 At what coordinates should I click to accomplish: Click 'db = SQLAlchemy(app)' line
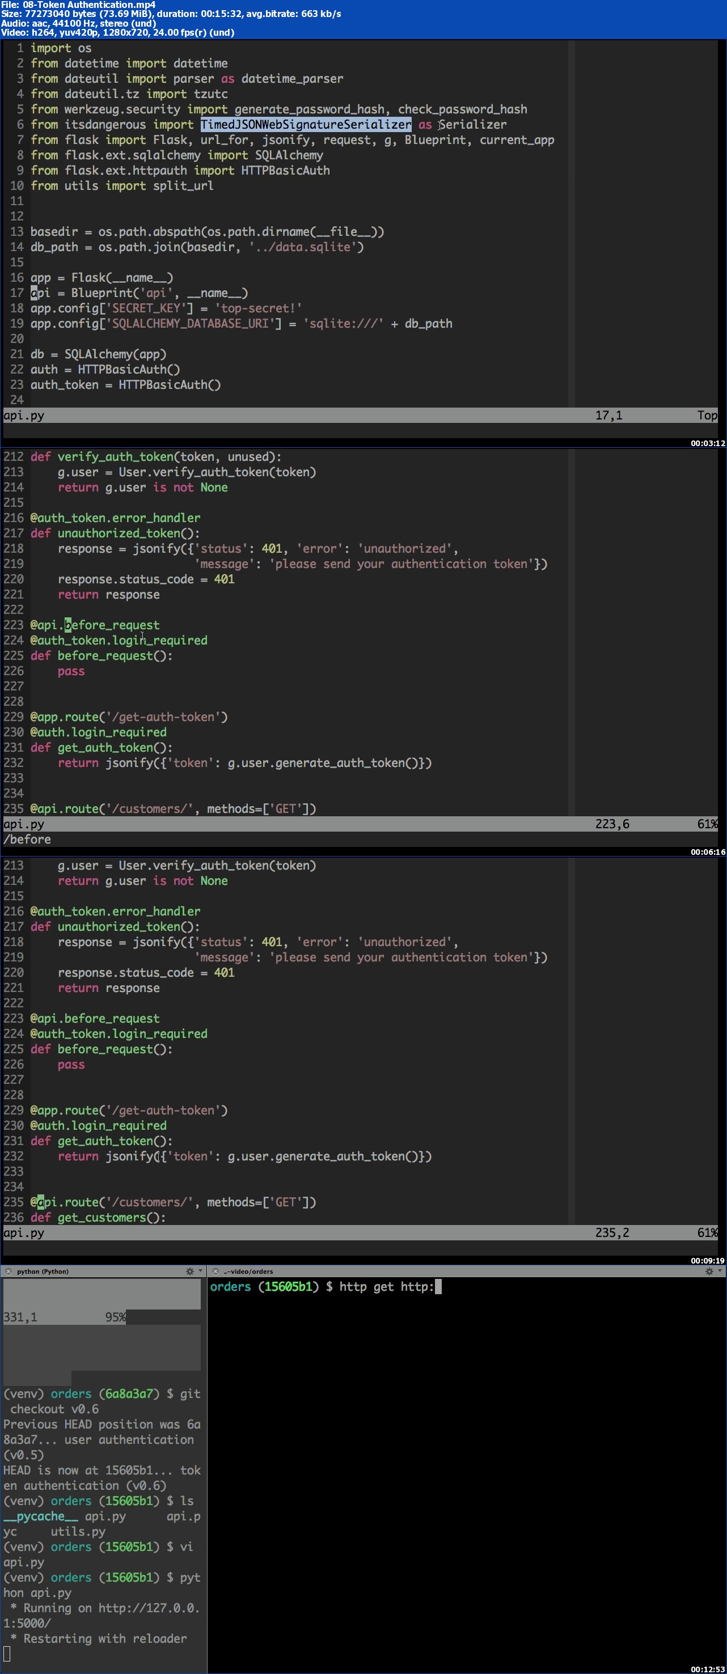tap(98, 354)
